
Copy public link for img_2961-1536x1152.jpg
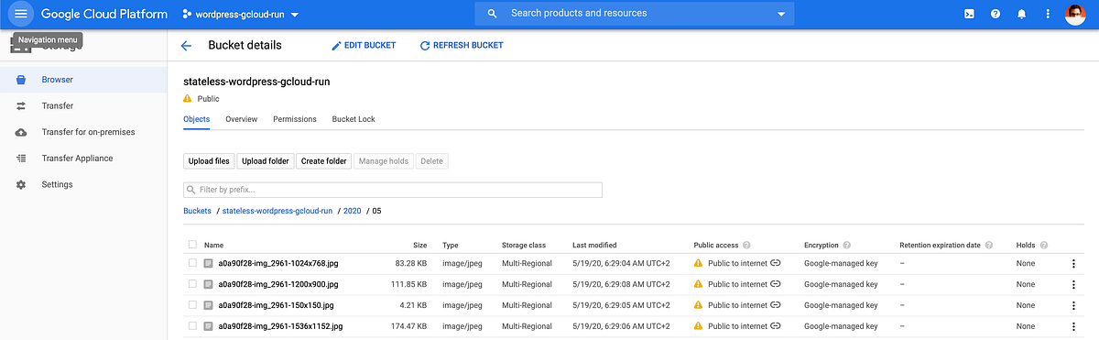point(776,326)
